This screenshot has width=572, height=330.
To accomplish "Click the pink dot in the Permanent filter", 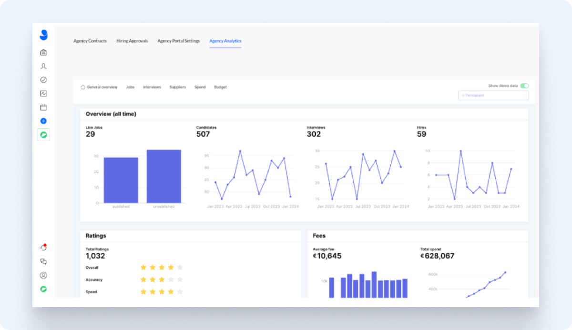I will (463, 95).
